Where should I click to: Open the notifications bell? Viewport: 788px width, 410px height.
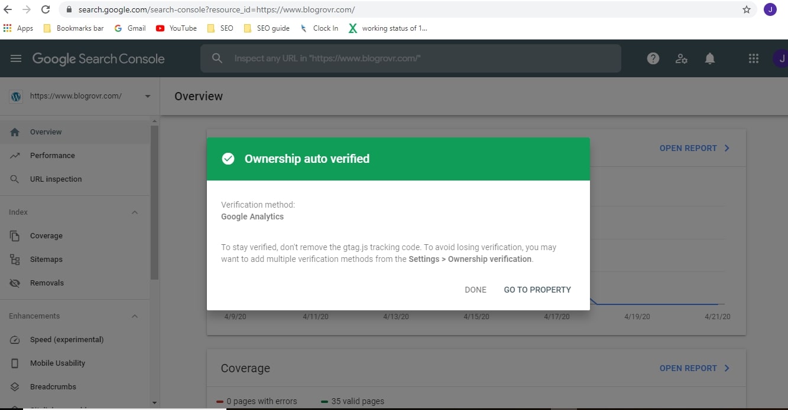[x=709, y=58]
